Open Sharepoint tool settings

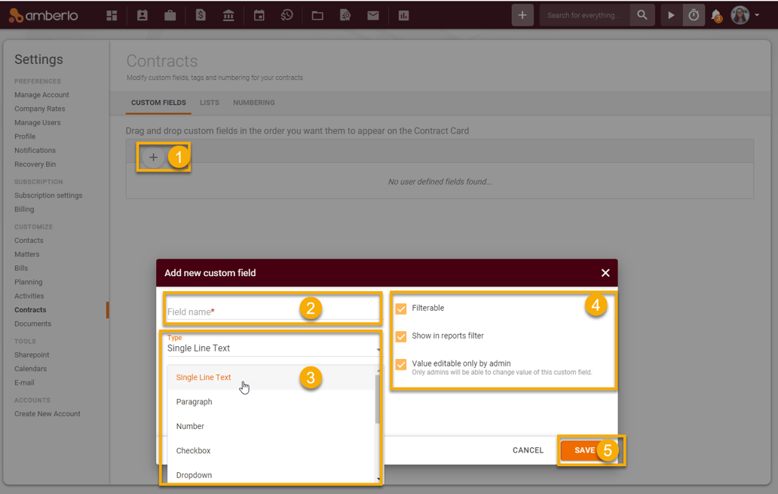(32, 355)
